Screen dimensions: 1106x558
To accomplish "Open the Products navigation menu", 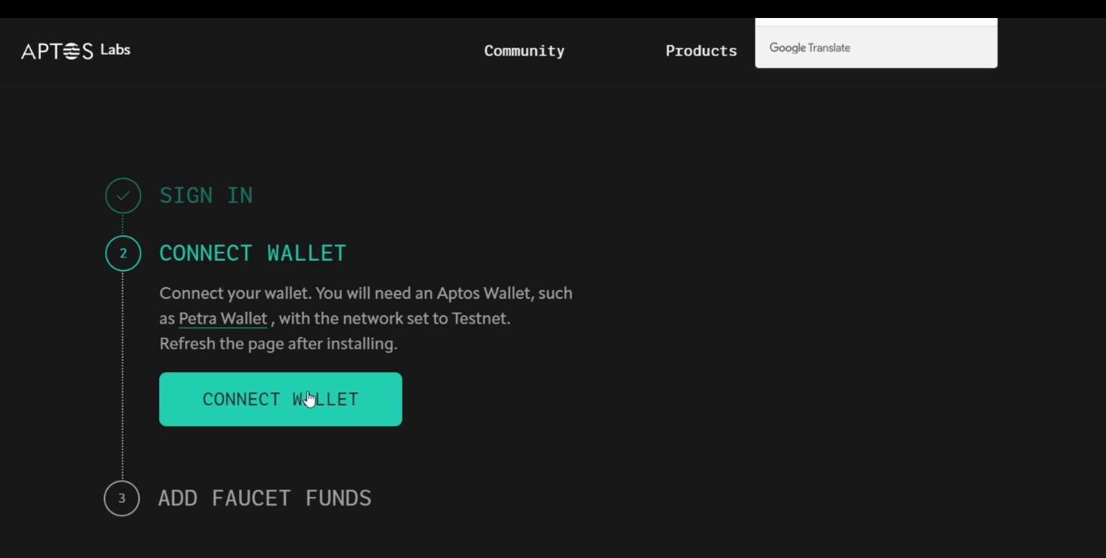I will (701, 51).
